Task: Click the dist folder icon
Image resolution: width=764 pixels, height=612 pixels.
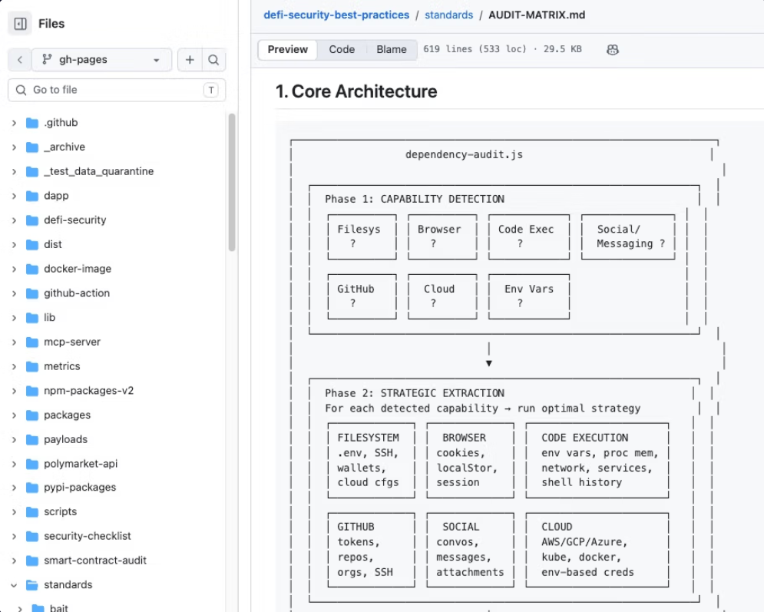Action: pyautogui.click(x=32, y=245)
